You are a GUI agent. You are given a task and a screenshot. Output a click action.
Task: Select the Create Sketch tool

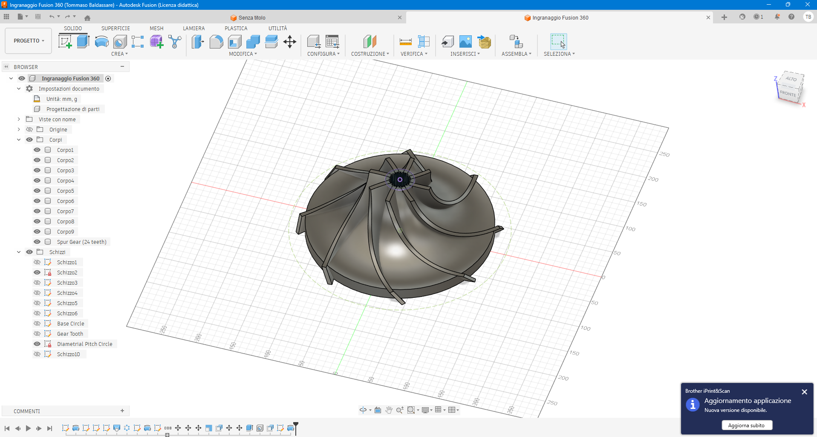65,41
